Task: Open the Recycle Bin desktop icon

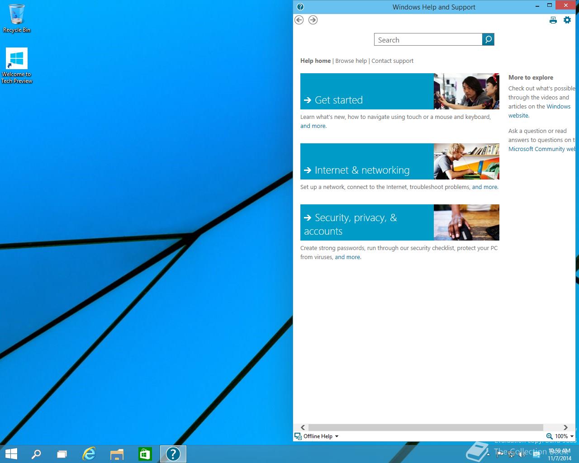Action: [x=17, y=19]
